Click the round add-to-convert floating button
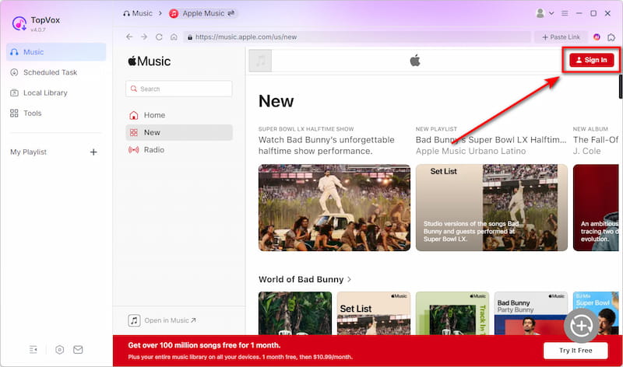The width and height of the screenshot is (623, 367). click(582, 326)
